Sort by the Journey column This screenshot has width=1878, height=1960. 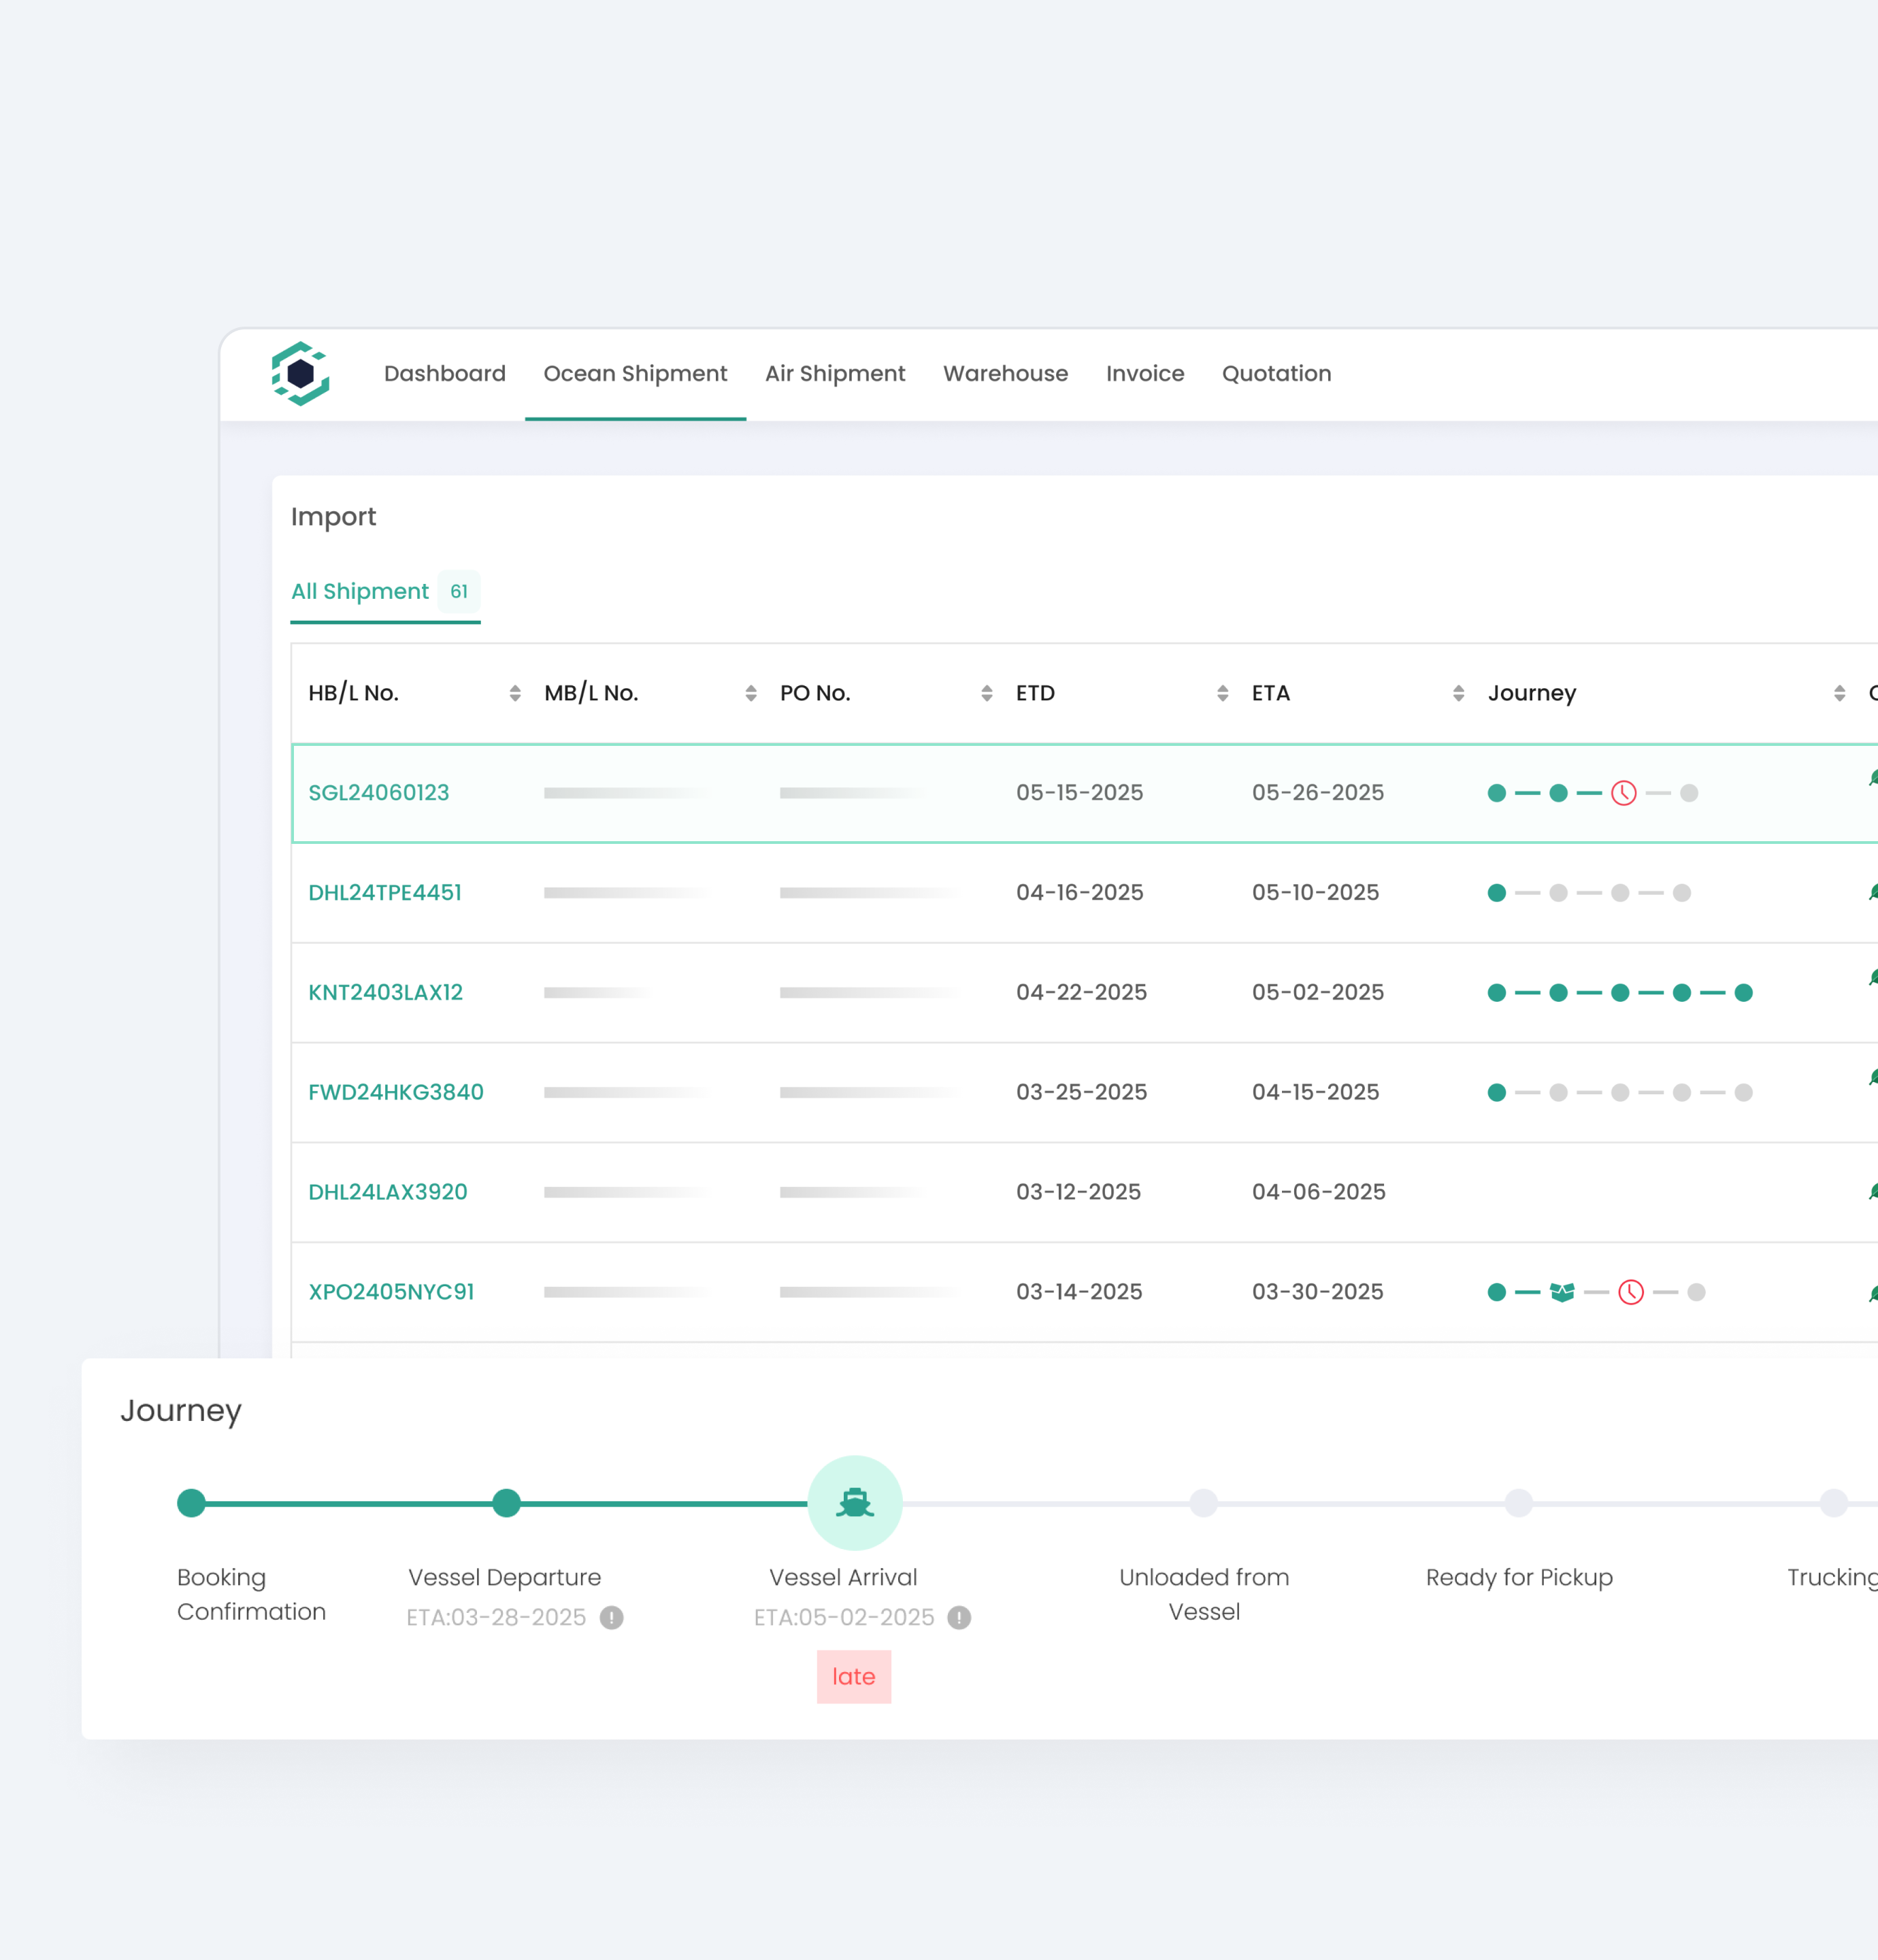point(1841,692)
